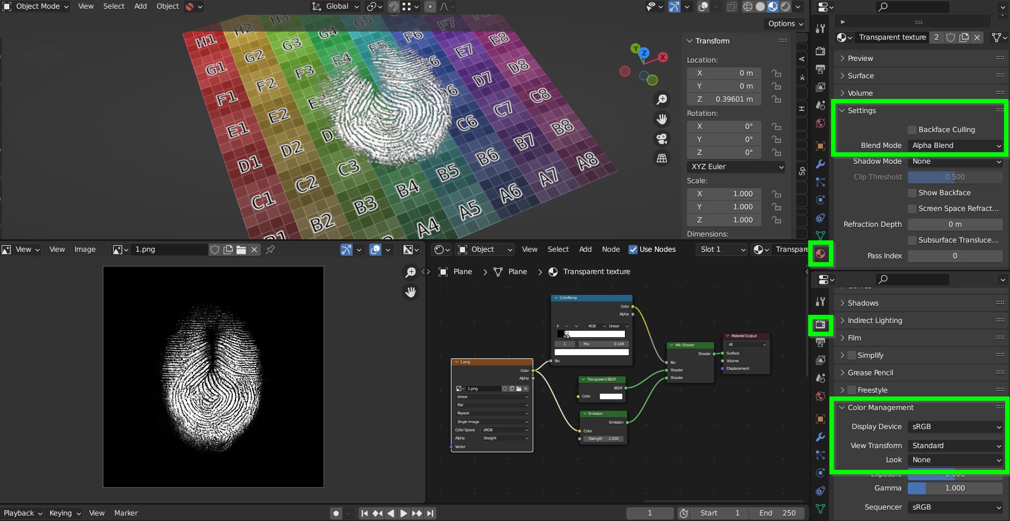The height and width of the screenshot is (521, 1010).
Task: Open Display Device sRGB dropdown
Action: pos(955,427)
